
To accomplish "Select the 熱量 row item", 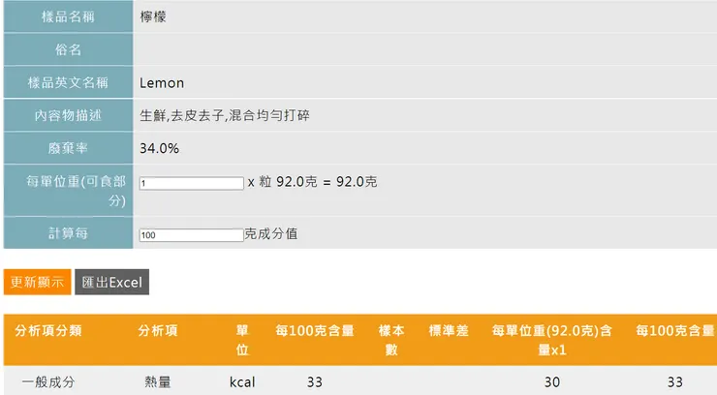I will (158, 382).
